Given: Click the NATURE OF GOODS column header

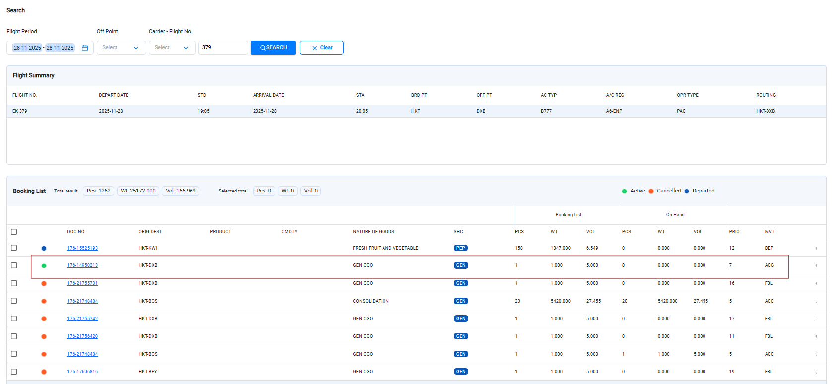Looking at the screenshot, I should click(373, 232).
